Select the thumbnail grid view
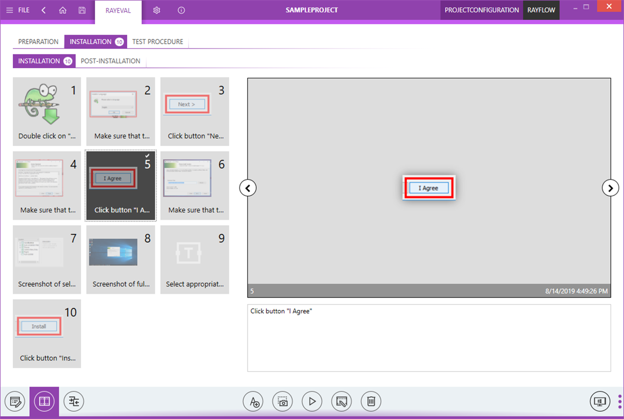 pyautogui.click(x=44, y=401)
